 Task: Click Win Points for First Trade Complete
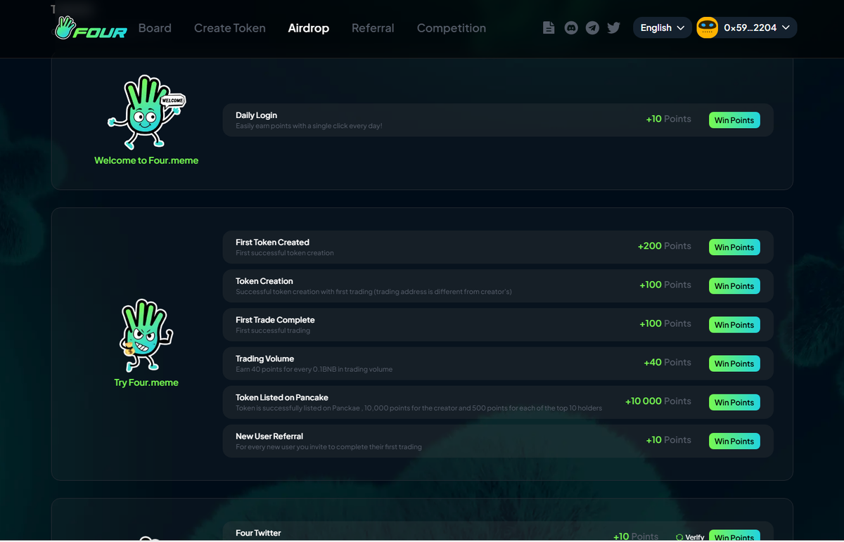pos(734,325)
